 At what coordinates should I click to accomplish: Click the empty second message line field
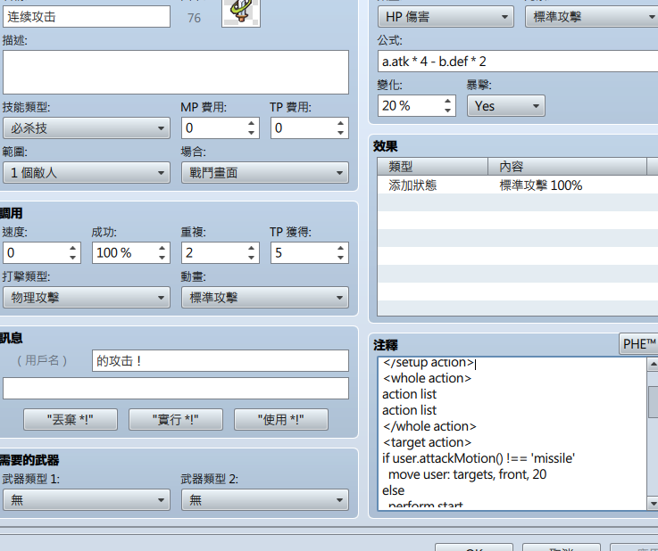176,389
